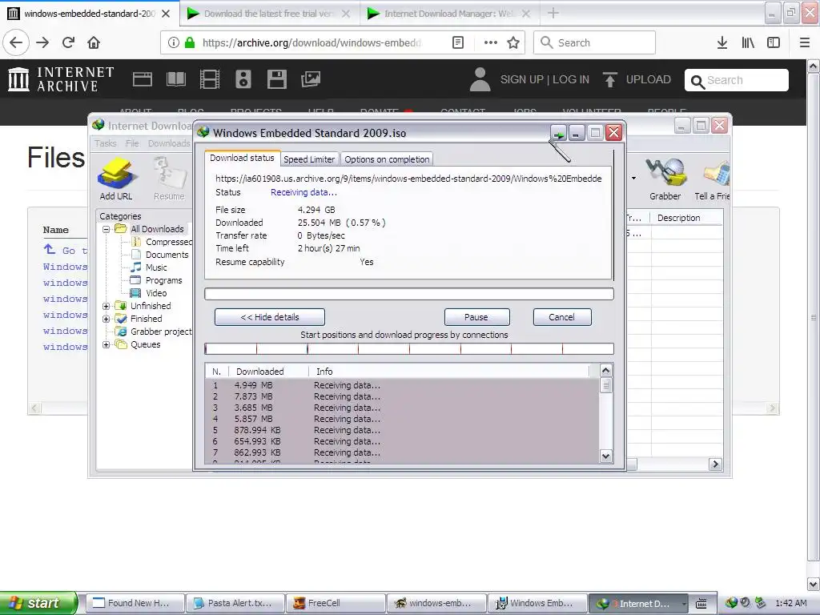This screenshot has height=615, width=820.
Task: Click the green arrow button in download dialog title
Action: click(x=558, y=133)
